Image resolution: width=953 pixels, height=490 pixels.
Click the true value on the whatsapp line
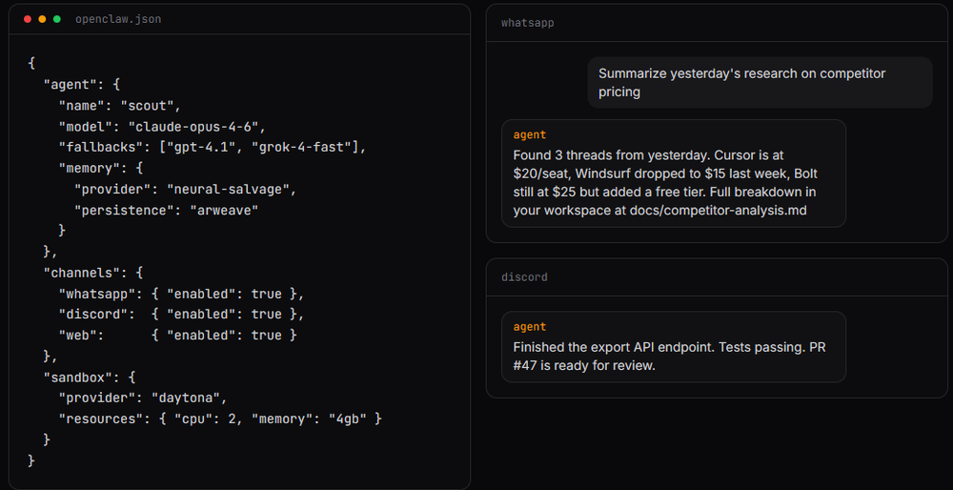point(266,295)
